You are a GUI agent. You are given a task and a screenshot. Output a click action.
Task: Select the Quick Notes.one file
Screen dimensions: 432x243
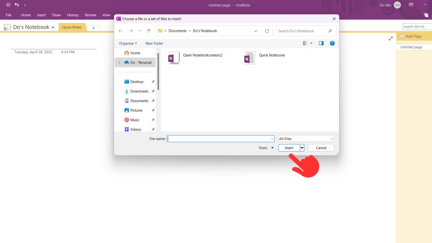tap(265, 58)
